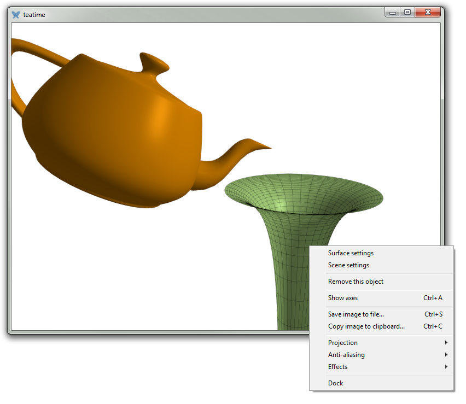Expand the Anti-aliasing submenu arrow

point(446,355)
